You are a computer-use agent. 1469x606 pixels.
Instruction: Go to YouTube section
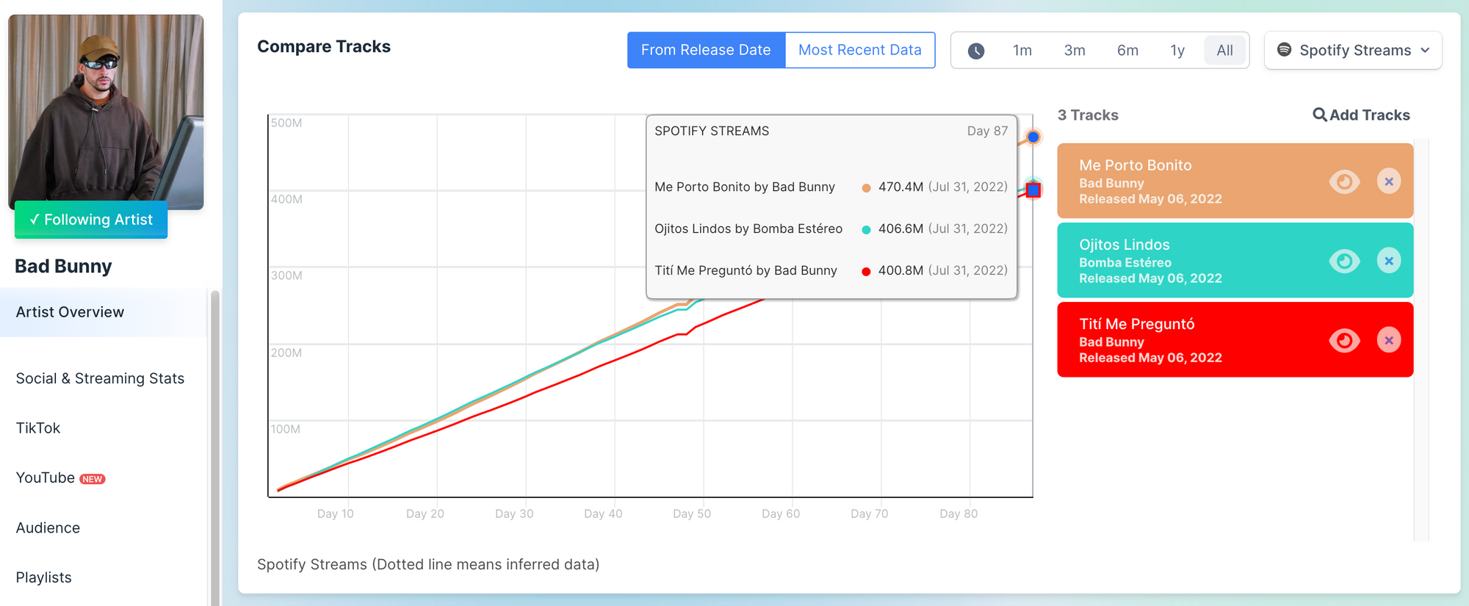(x=46, y=478)
